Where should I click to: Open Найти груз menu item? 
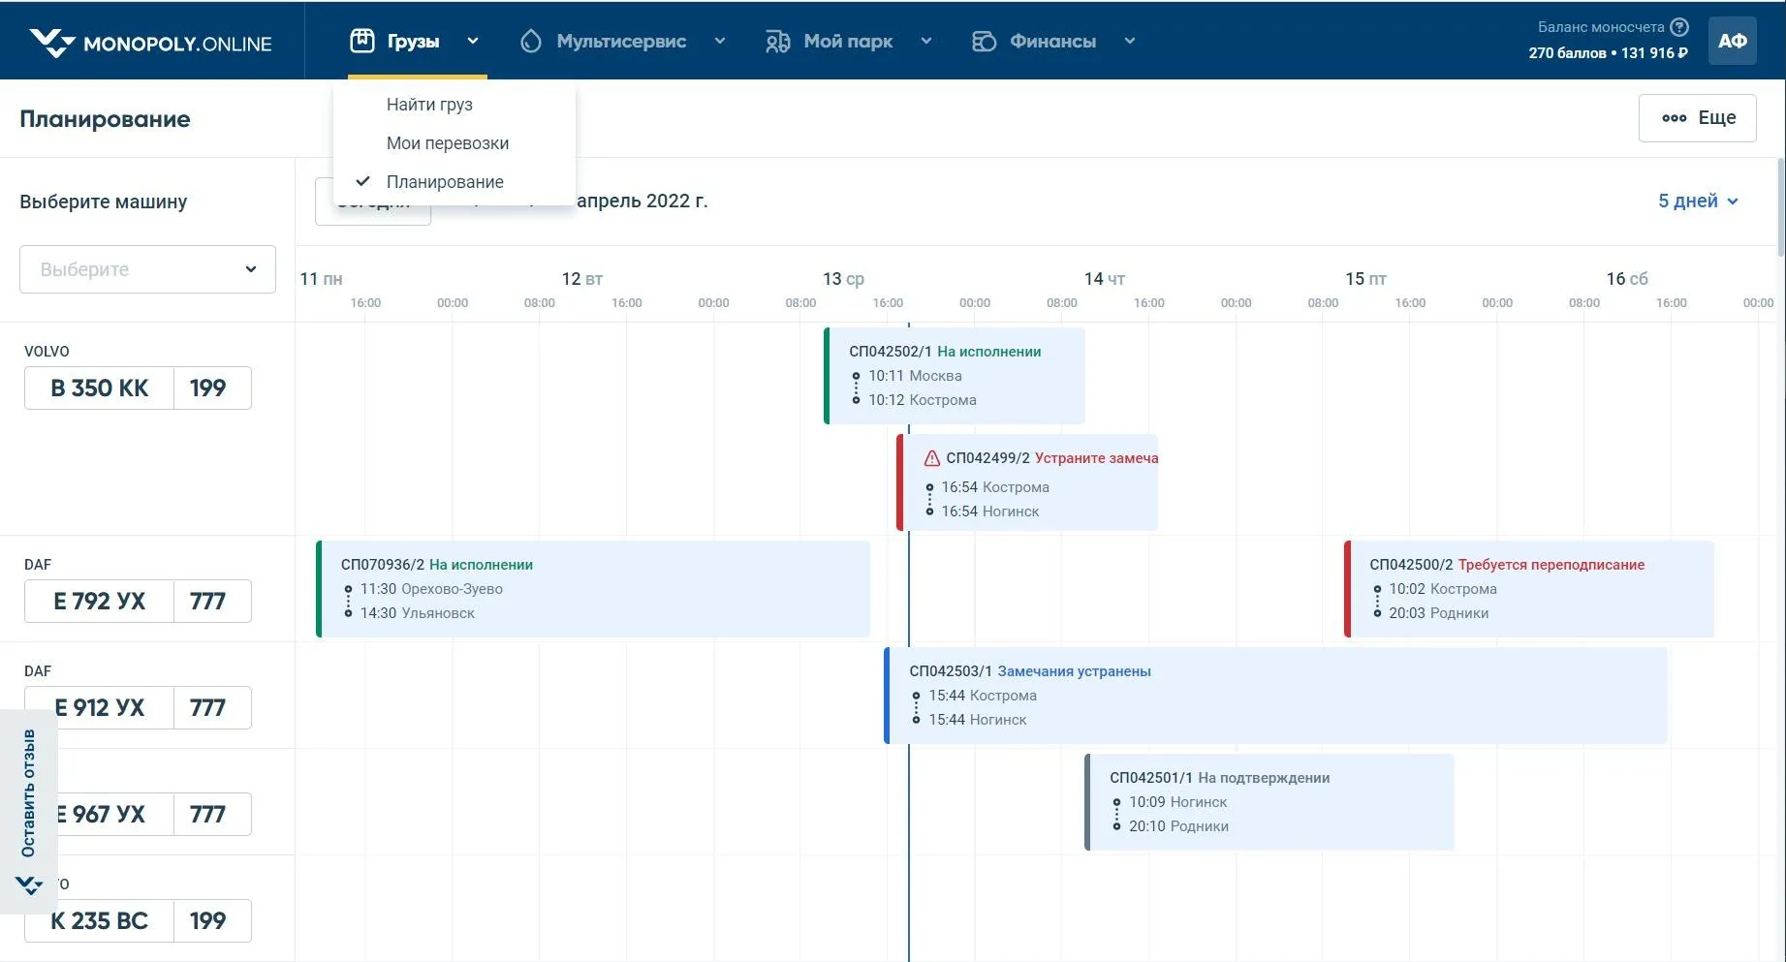[x=429, y=105]
